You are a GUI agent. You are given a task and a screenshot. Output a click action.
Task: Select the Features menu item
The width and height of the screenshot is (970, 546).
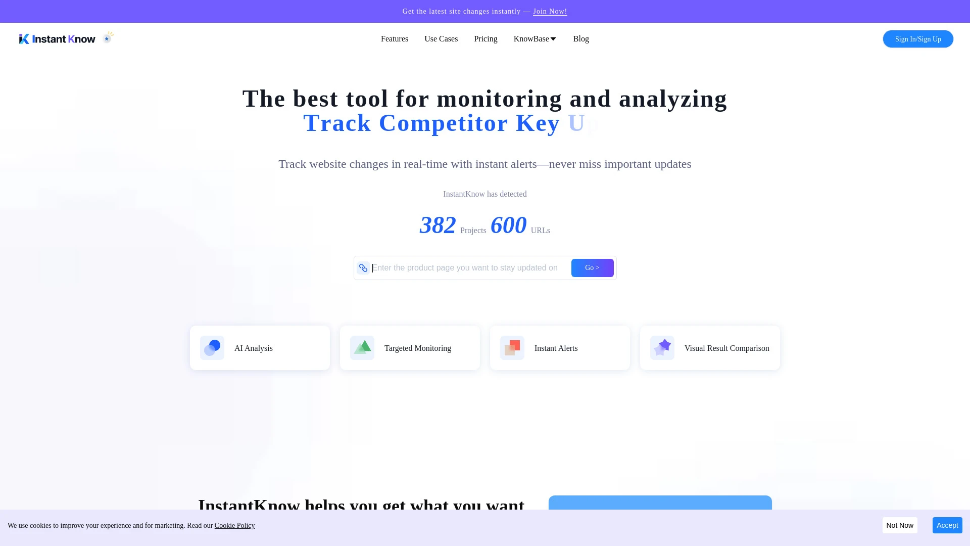[x=395, y=38]
